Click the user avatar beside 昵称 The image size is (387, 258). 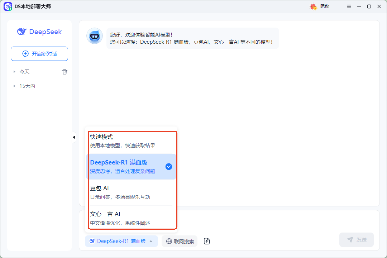[313, 6]
